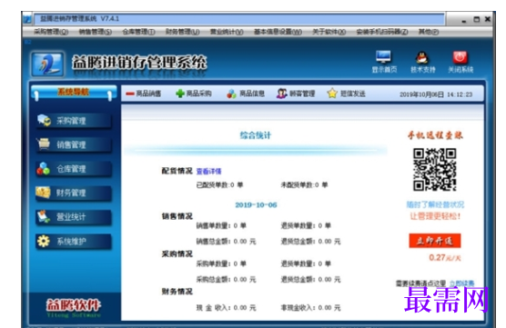Click the 现金收入: 0.00 元 value
Image resolution: width=506 pixels, height=328 pixels.
pos(226,308)
